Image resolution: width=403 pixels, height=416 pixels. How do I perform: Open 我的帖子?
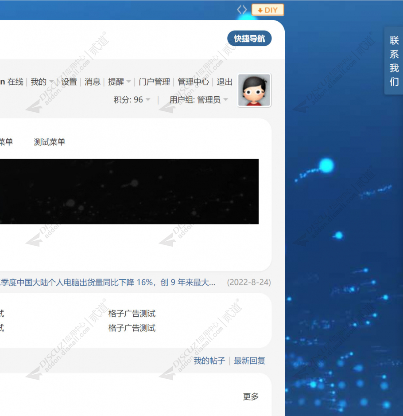pyautogui.click(x=209, y=361)
